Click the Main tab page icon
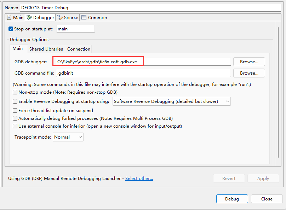The height and width of the screenshot is (210, 286). coord(9,17)
